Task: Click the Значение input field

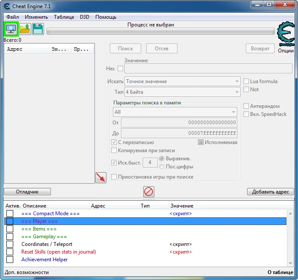Action: click(208, 68)
